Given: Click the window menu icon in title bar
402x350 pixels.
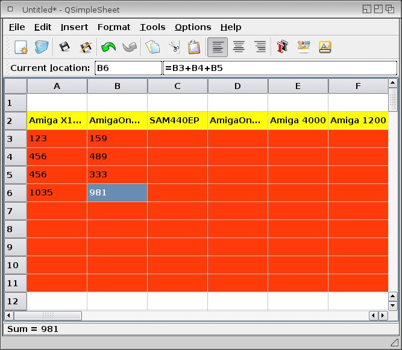Looking at the screenshot, I should click(10, 10).
